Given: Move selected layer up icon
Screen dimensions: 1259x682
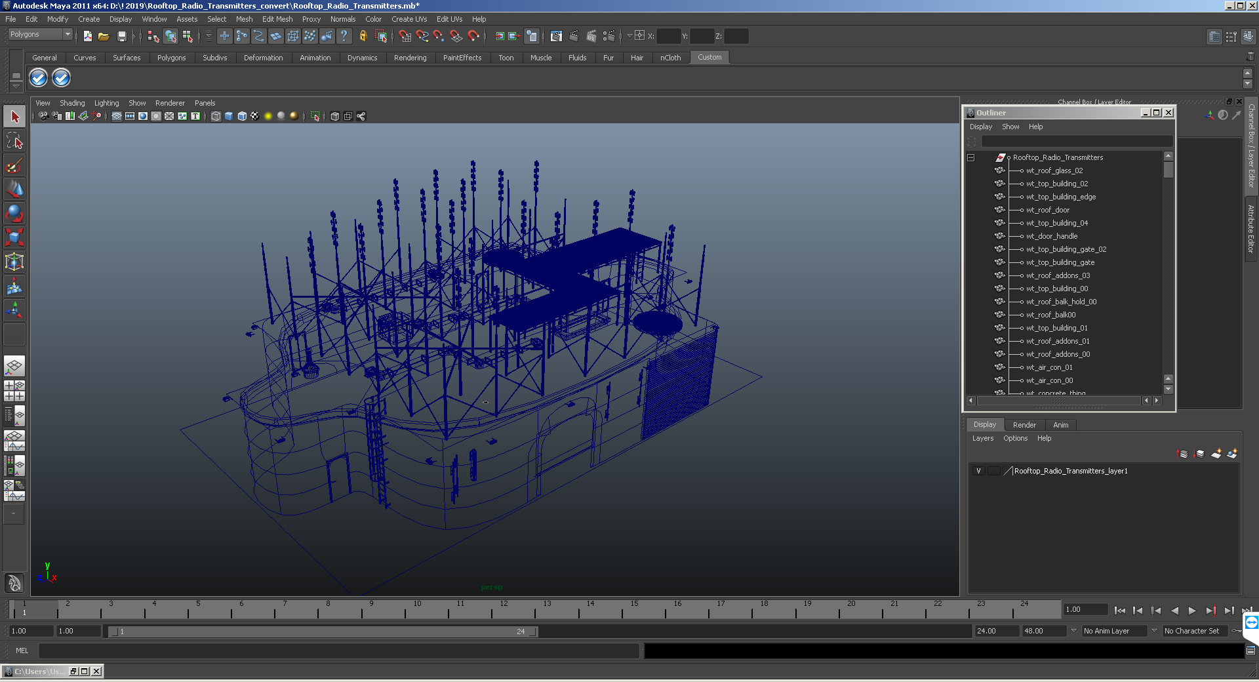Looking at the screenshot, I should (1183, 454).
